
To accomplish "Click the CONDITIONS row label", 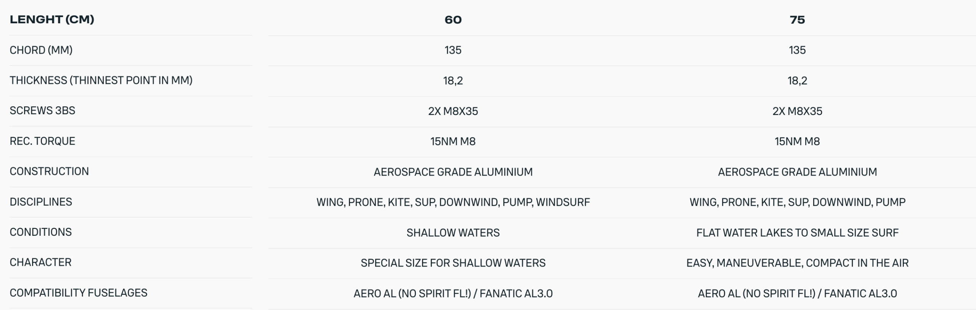I will click(x=41, y=232).
